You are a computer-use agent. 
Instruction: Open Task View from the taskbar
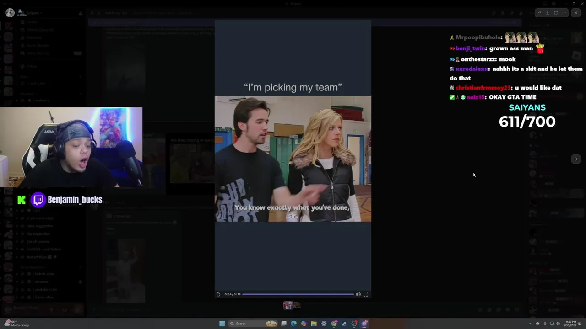pyautogui.click(x=284, y=324)
